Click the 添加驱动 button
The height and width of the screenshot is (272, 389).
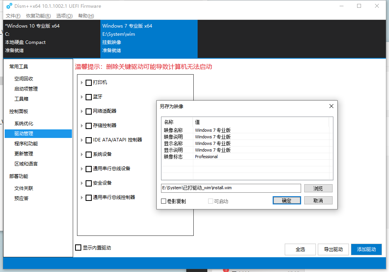tap(366, 249)
